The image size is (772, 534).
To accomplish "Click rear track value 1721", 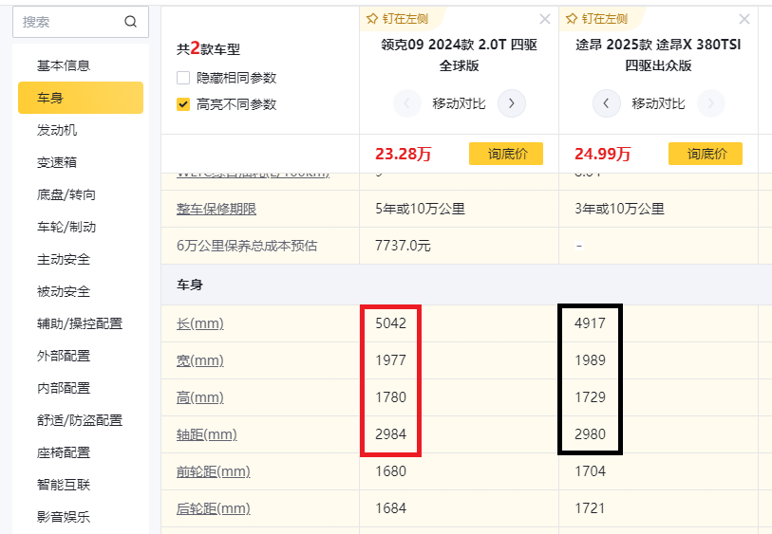I will point(591,508).
